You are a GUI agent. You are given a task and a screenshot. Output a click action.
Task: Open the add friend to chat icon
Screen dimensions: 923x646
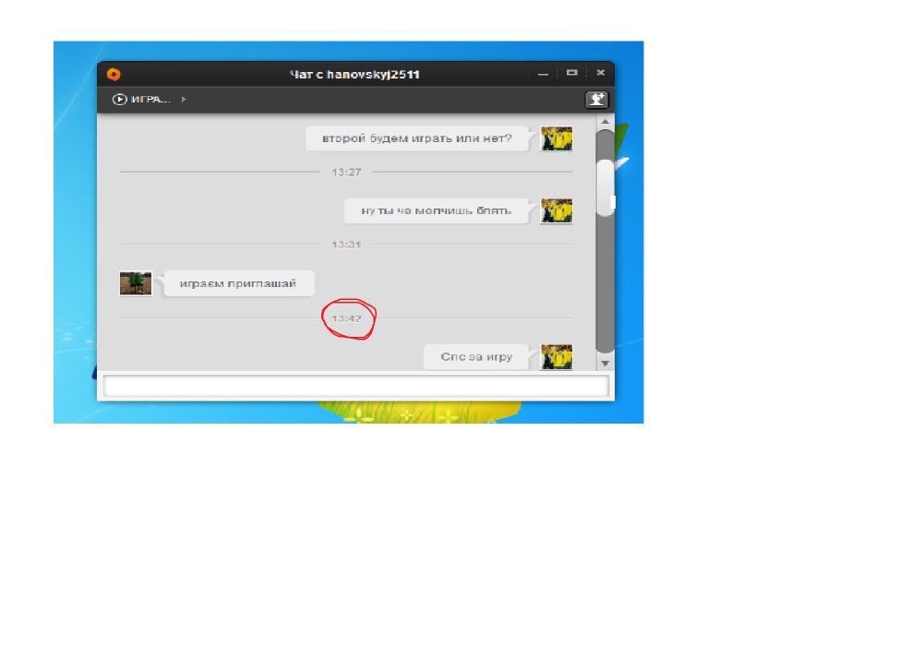coord(596,99)
